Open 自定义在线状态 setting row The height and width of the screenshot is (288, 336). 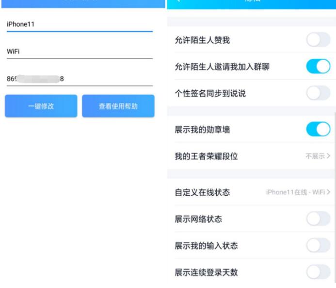[x=252, y=192]
